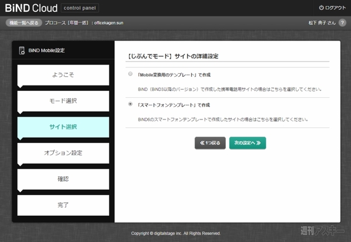Open the モード選択 step
The width and height of the screenshot is (351, 242).
(63, 101)
